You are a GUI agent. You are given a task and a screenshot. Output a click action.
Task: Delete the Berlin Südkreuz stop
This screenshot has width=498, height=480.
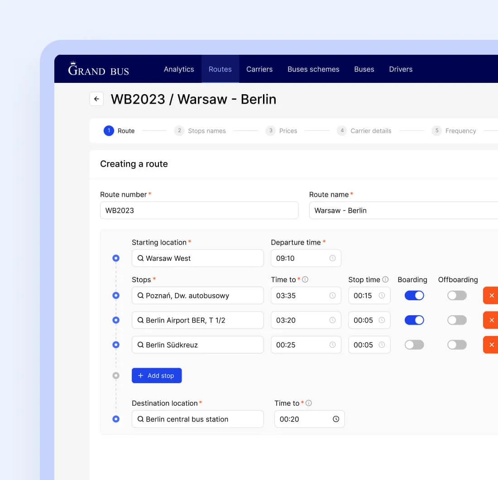pyautogui.click(x=491, y=345)
